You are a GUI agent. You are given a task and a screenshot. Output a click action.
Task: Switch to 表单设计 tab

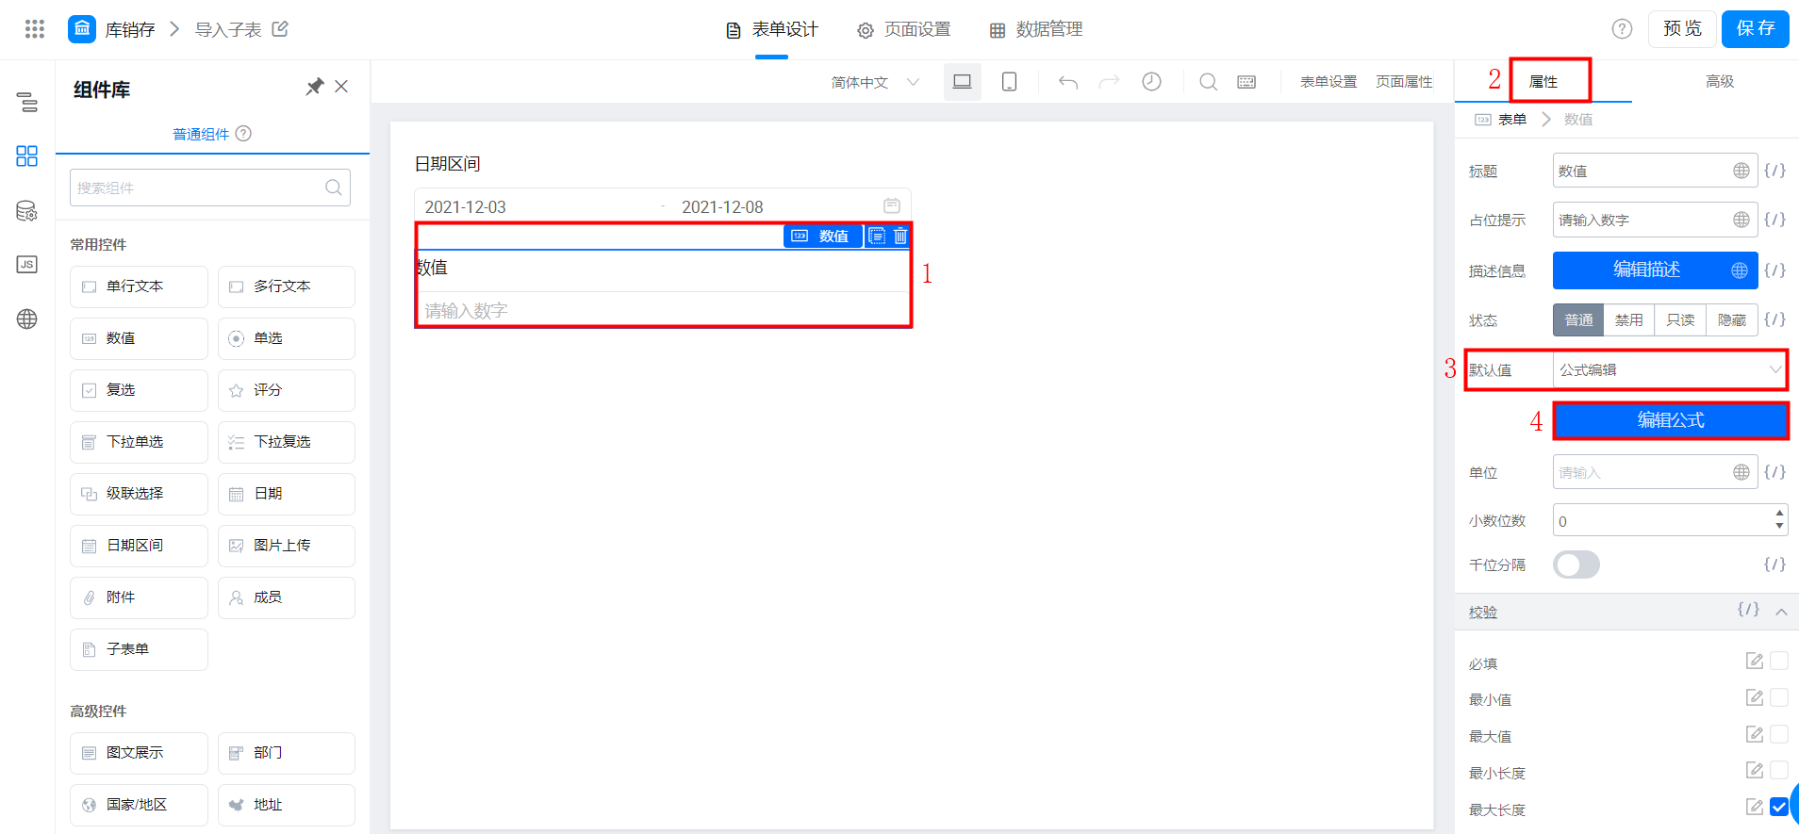pos(771,30)
